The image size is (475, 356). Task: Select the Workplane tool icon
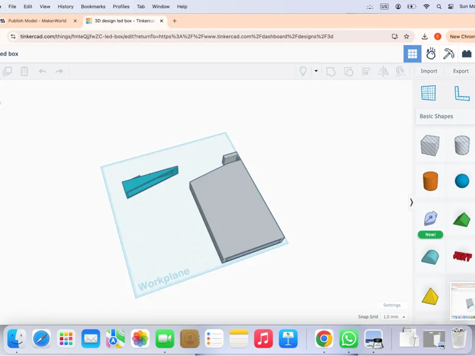pyautogui.click(x=428, y=93)
